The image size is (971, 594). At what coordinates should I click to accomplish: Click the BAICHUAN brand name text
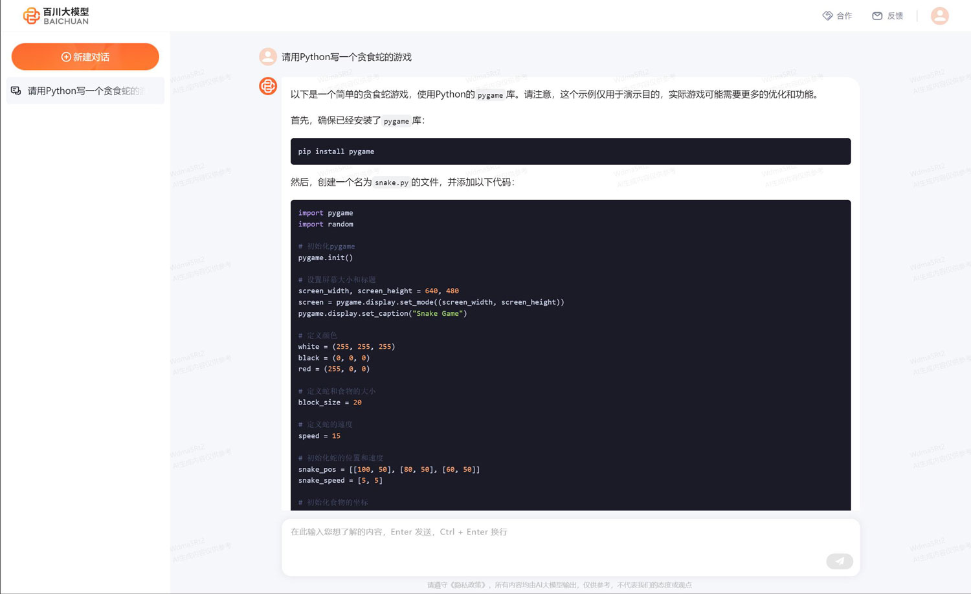pyautogui.click(x=65, y=21)
